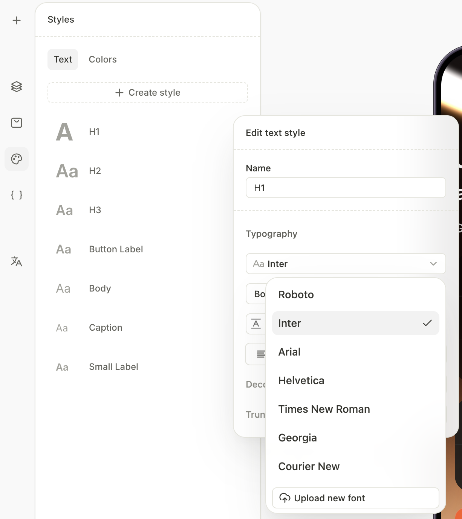
Task: Select the Caption text style
Action: 148,328
